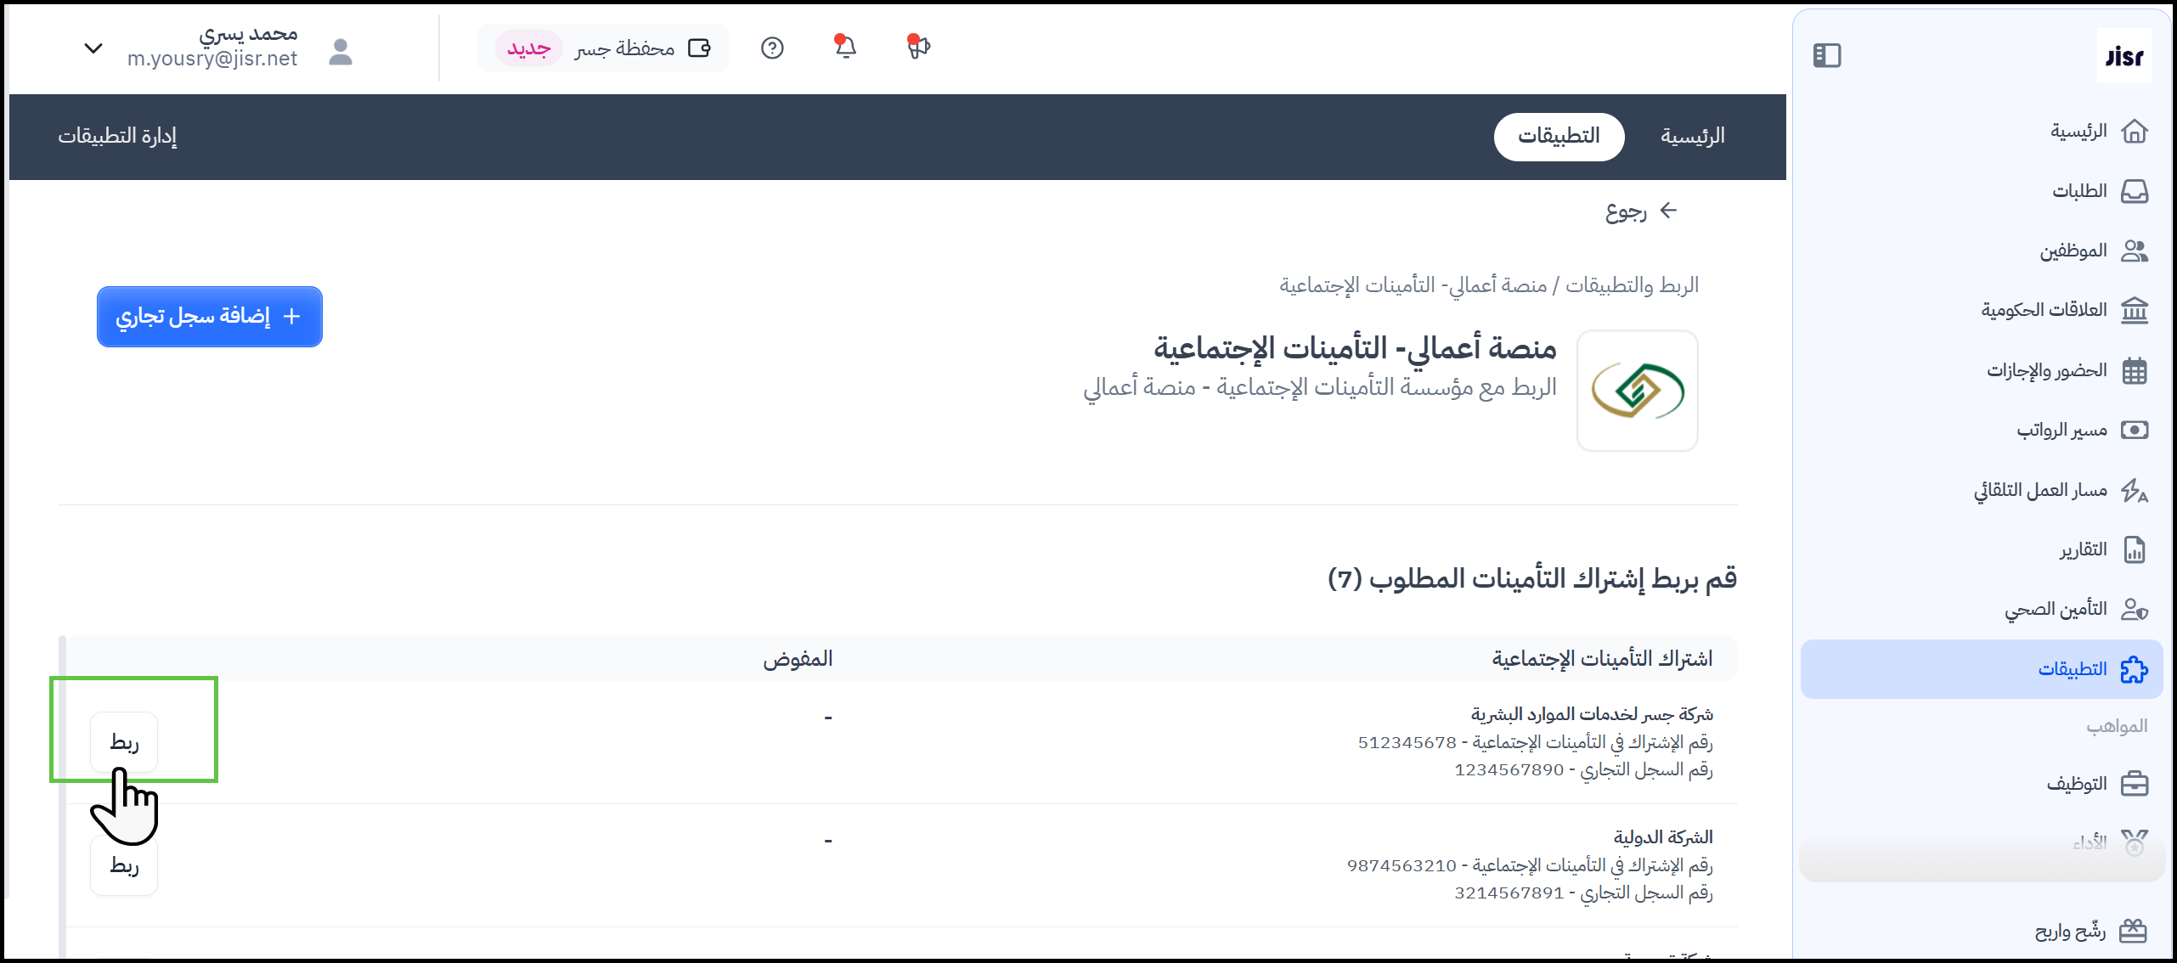This screenshot has height=963, width=2177.
Task: Open إدارة التطبيقات link in the dark bar
Action: pyautogui.click(x=117, y=136)
